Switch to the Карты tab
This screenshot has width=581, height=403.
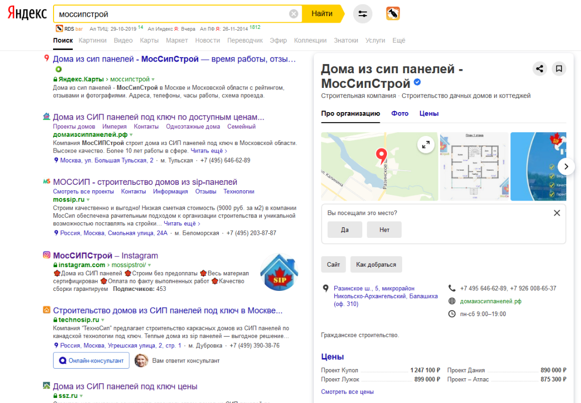click(x=149, y=40)
